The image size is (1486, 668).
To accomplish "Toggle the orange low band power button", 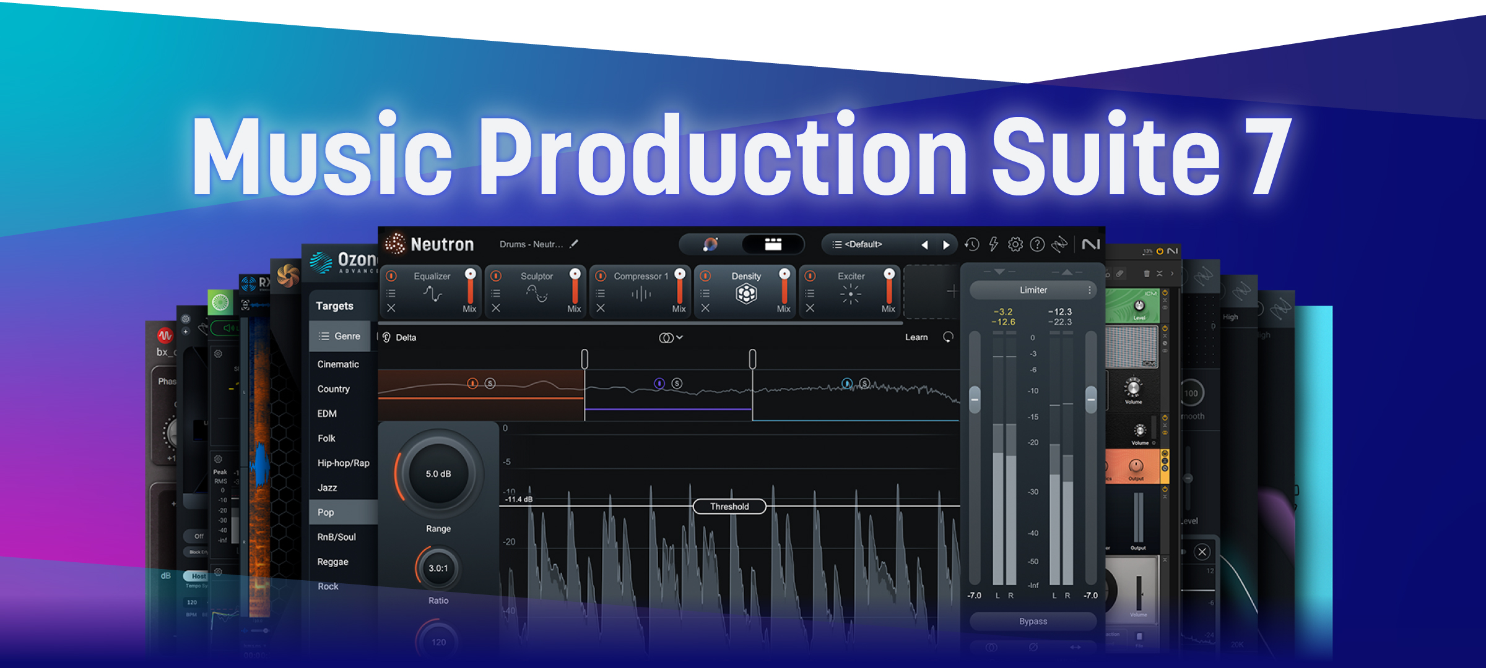I will pyautogui.click(x=472, y=383).
